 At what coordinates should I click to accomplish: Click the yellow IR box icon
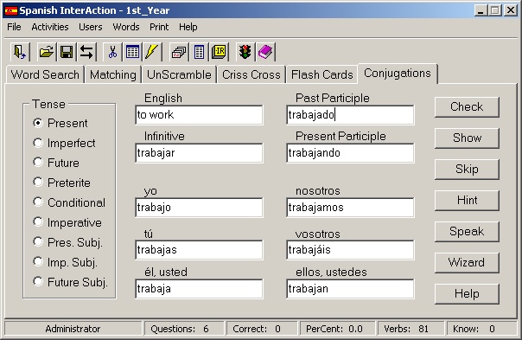click(x=219, y=52)
